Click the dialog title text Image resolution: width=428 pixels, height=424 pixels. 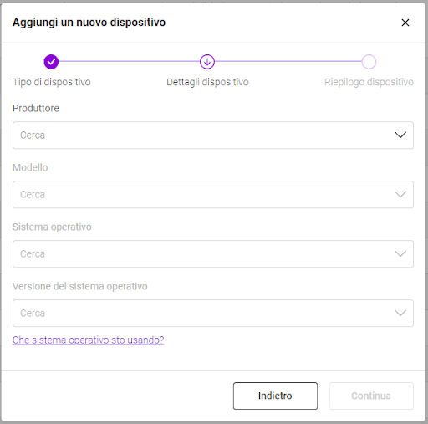click(x=89, y=23)
